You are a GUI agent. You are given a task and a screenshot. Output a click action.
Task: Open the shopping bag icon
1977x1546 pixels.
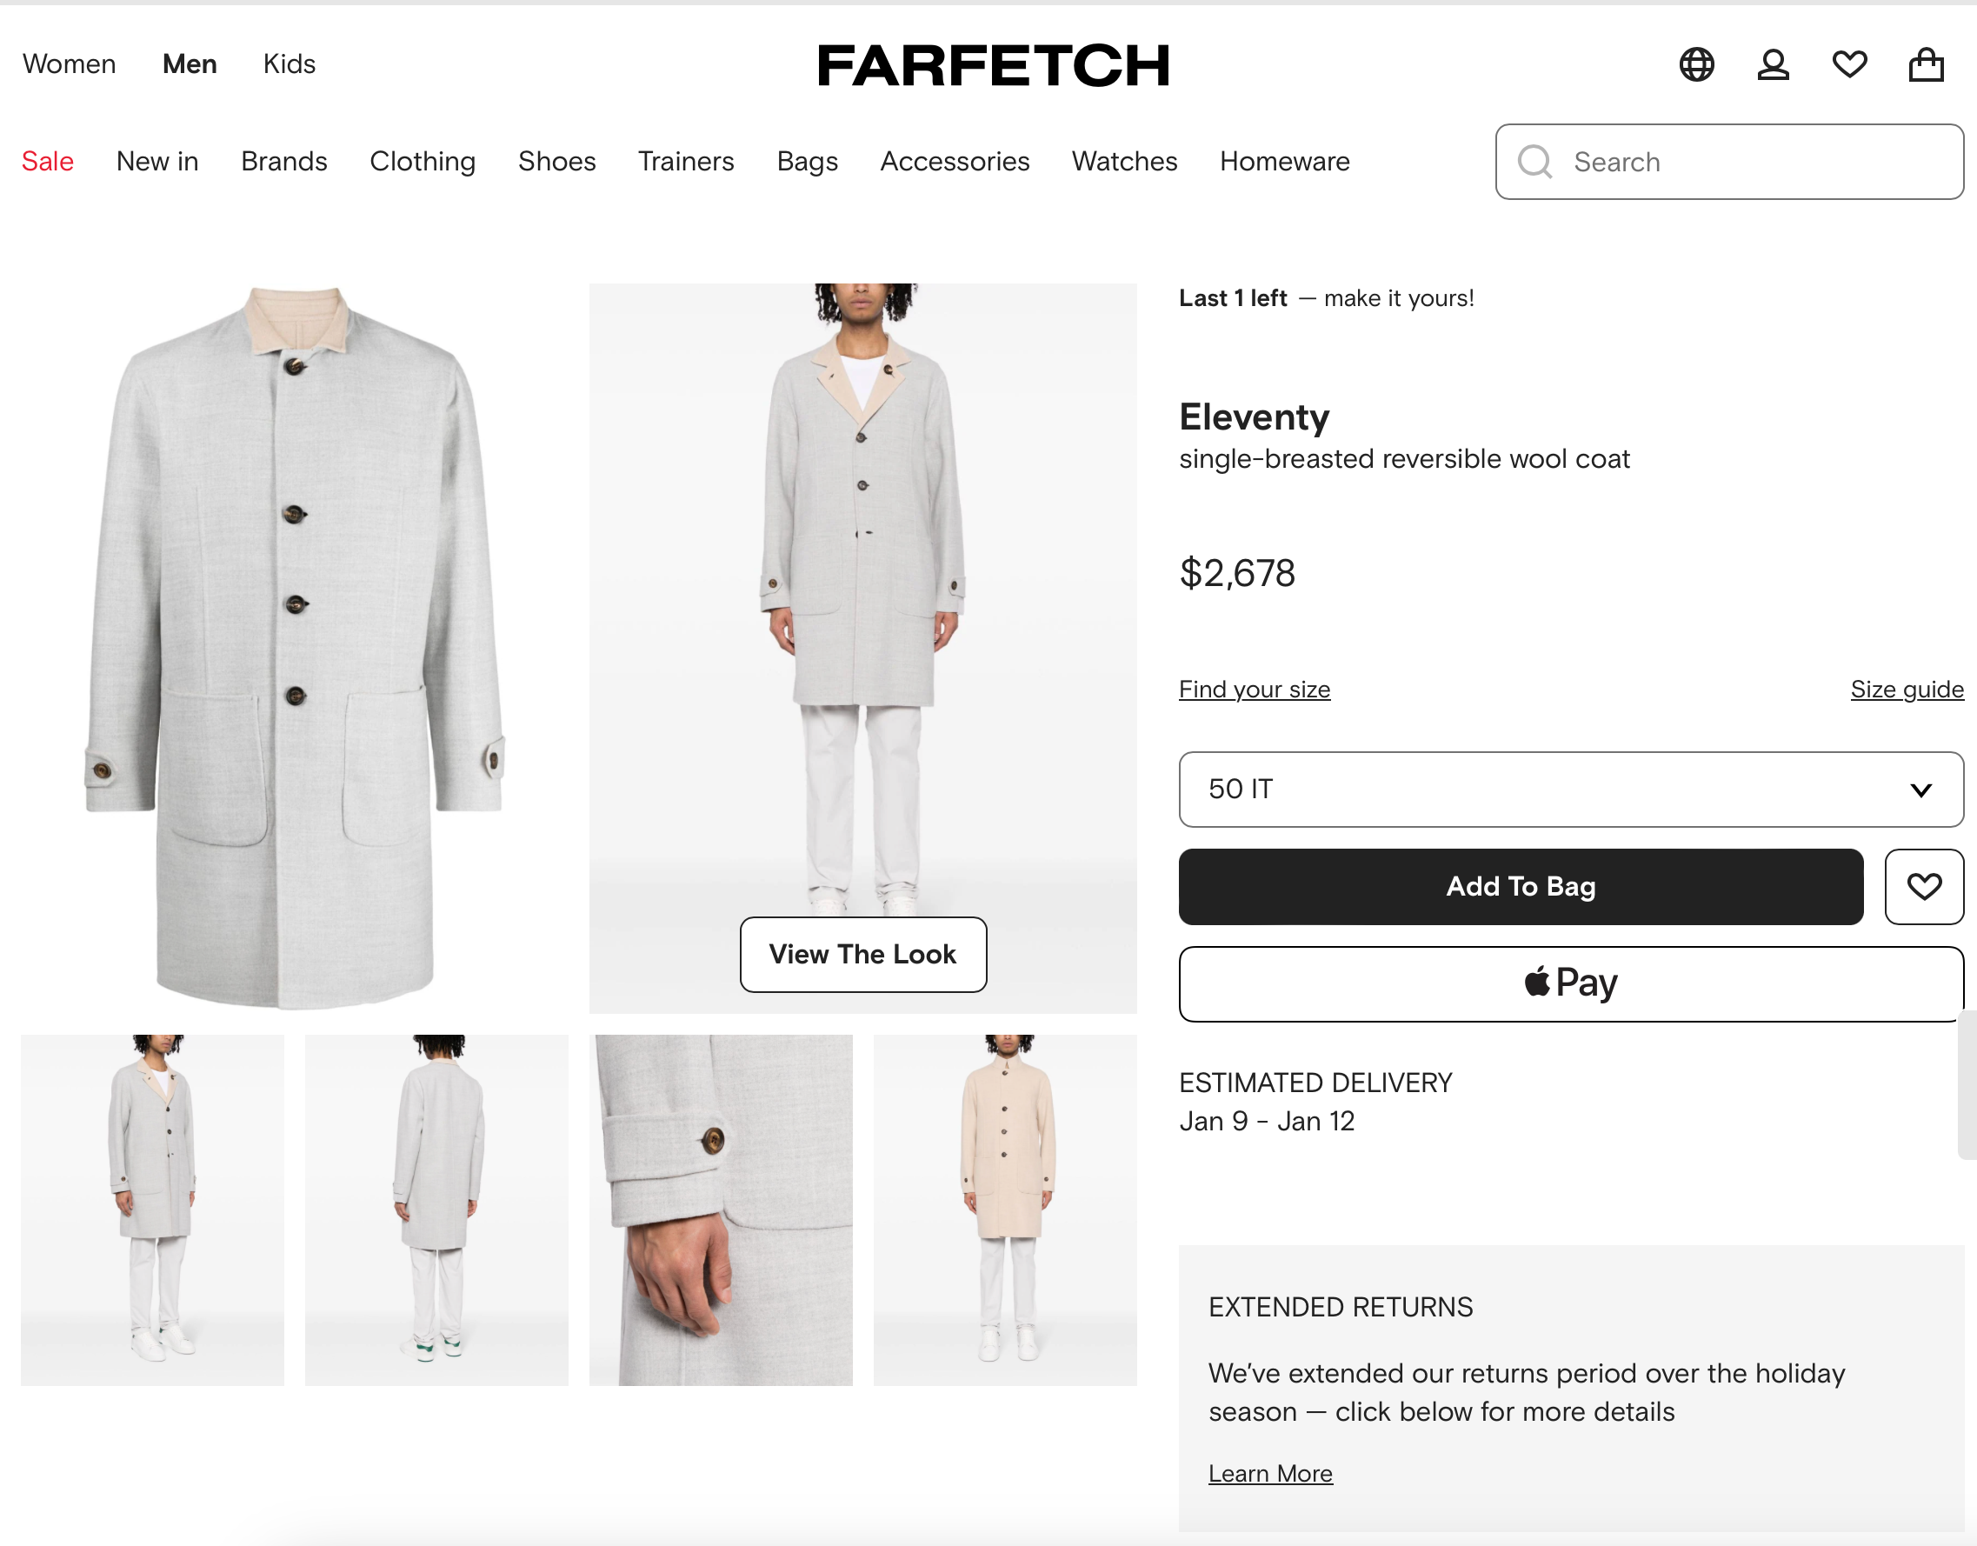(x=1926, y=64)
